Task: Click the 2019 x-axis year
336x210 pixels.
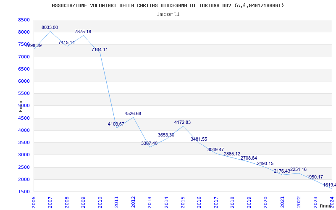Action: point(249,202)
